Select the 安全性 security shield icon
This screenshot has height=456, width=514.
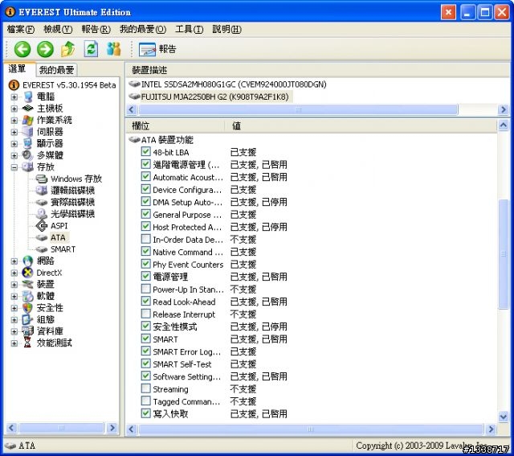pyautogui.click(x=28, y=307)
